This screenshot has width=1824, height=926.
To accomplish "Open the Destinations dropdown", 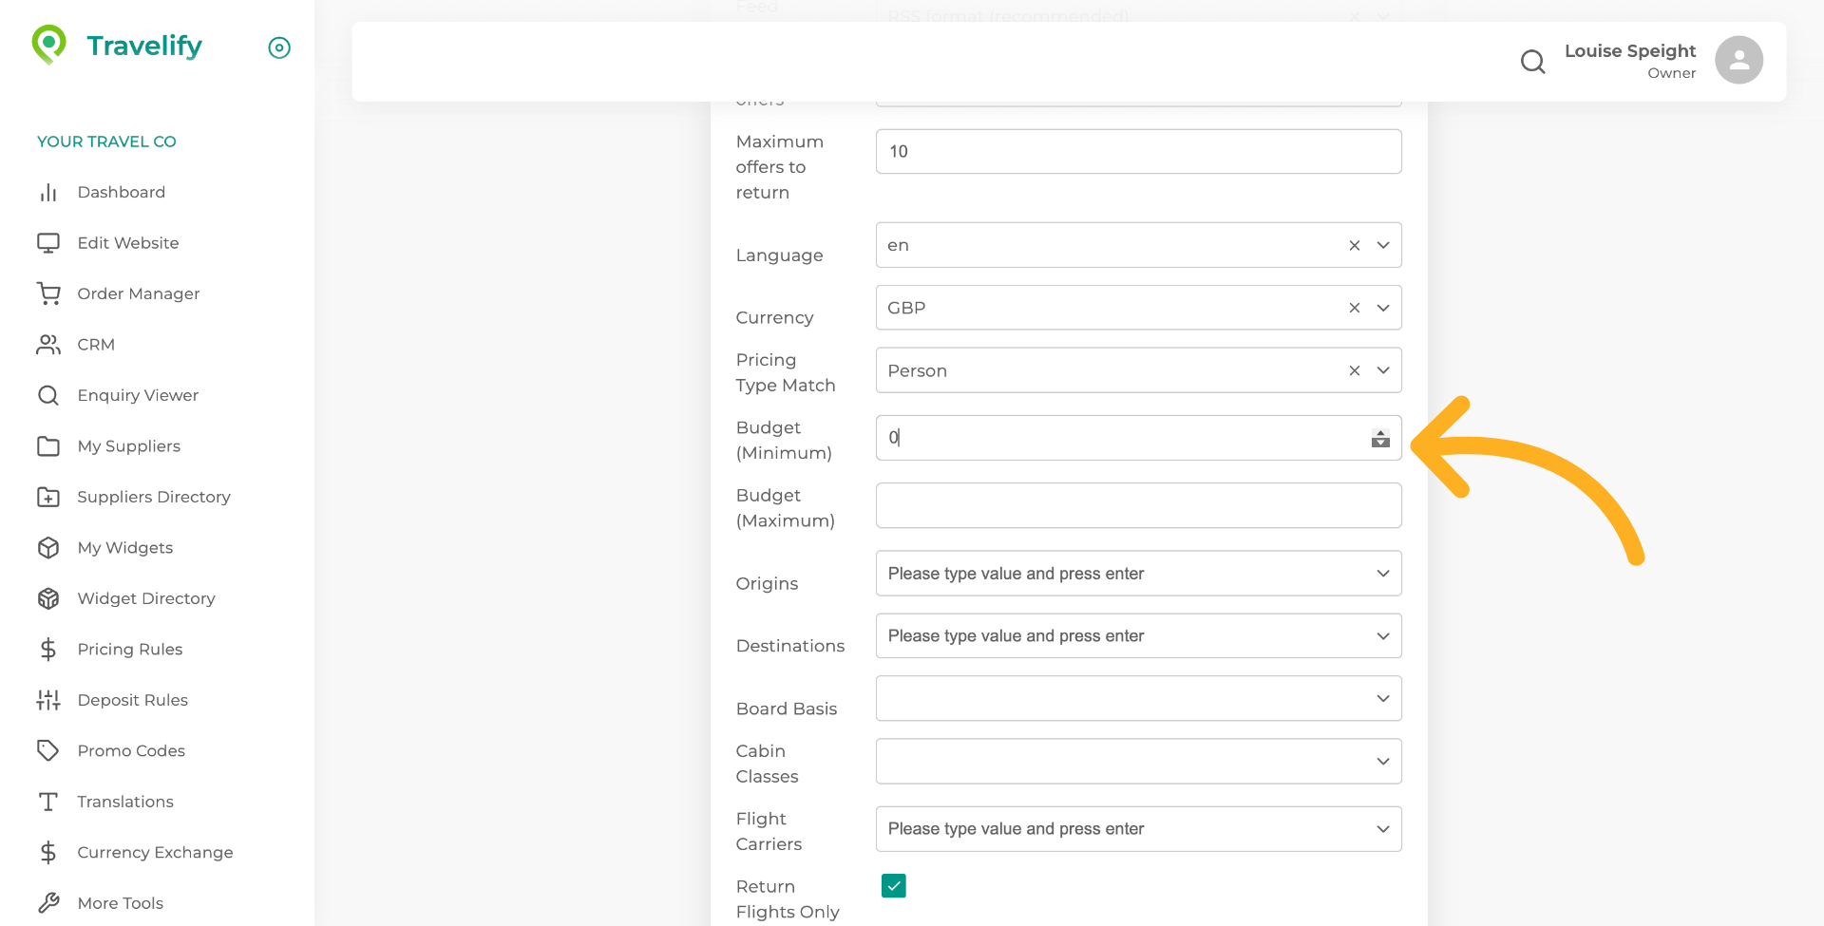I will (x=1383, y=636).
